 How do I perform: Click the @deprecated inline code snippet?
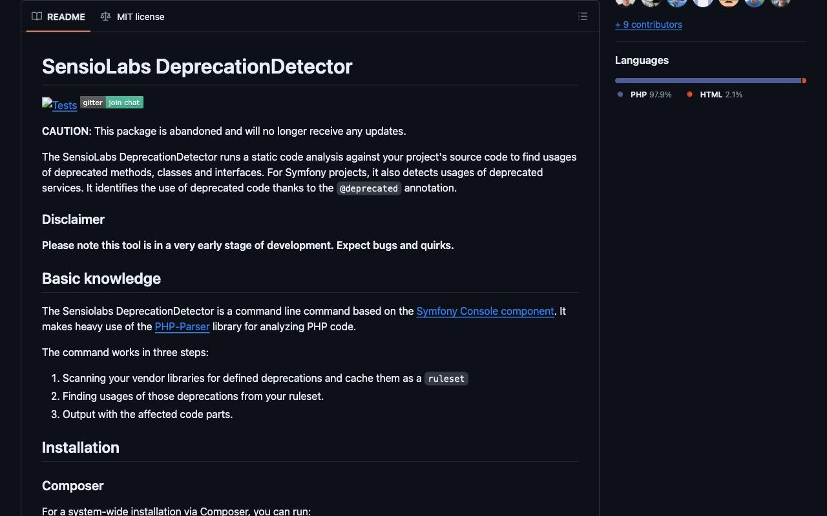[369, 188]
